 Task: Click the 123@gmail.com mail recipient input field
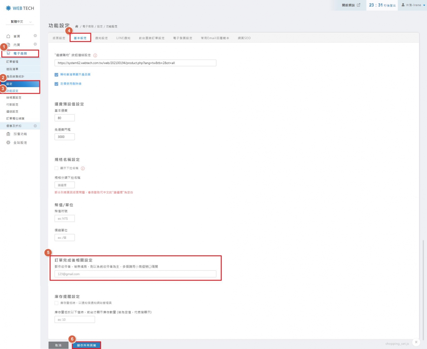coord(135,274)
